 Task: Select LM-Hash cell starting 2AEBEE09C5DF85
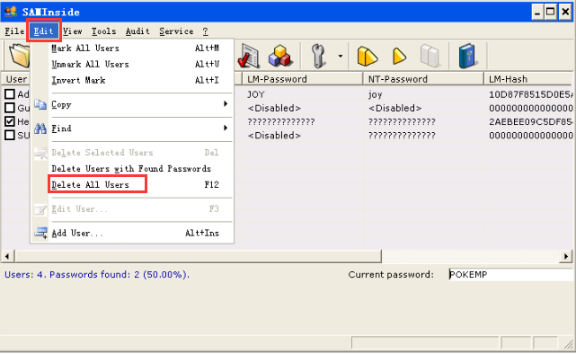tap(530, 121)
